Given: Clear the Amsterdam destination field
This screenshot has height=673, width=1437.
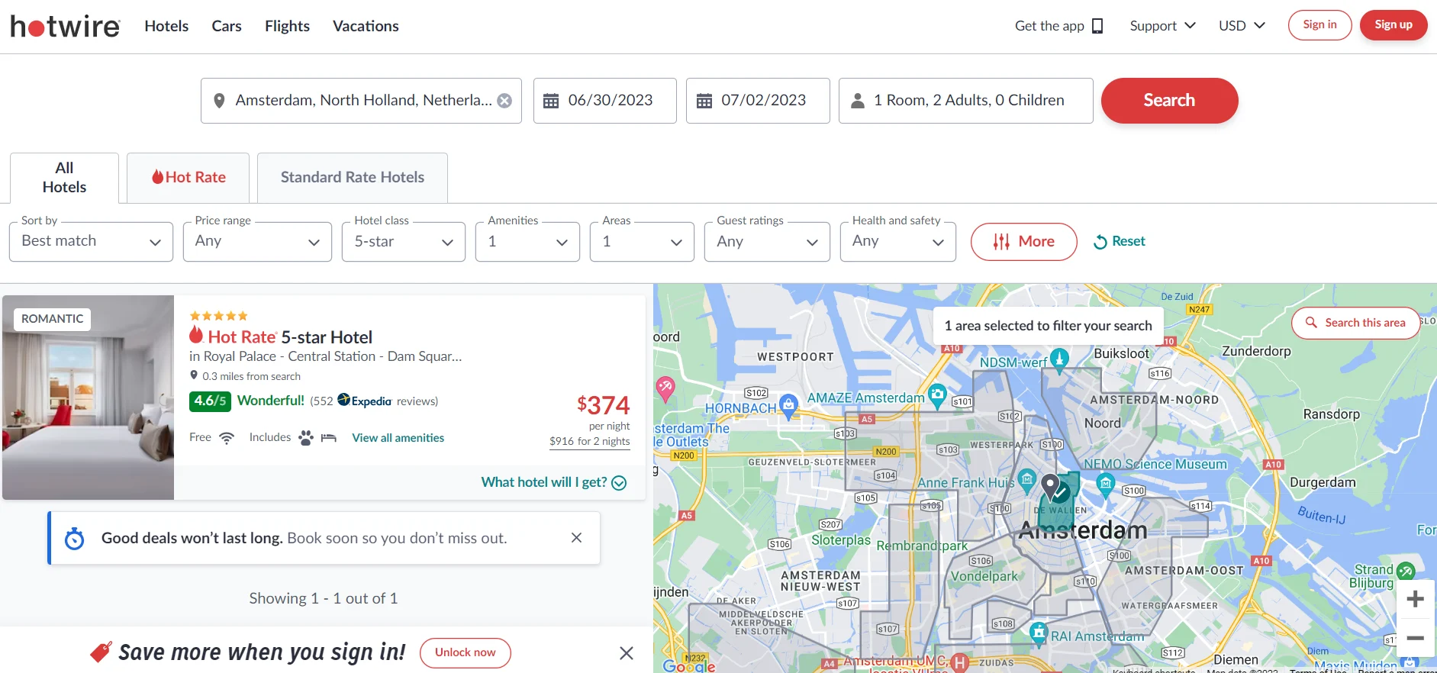Looking at the screenshot, I should [x=504, y=101].
